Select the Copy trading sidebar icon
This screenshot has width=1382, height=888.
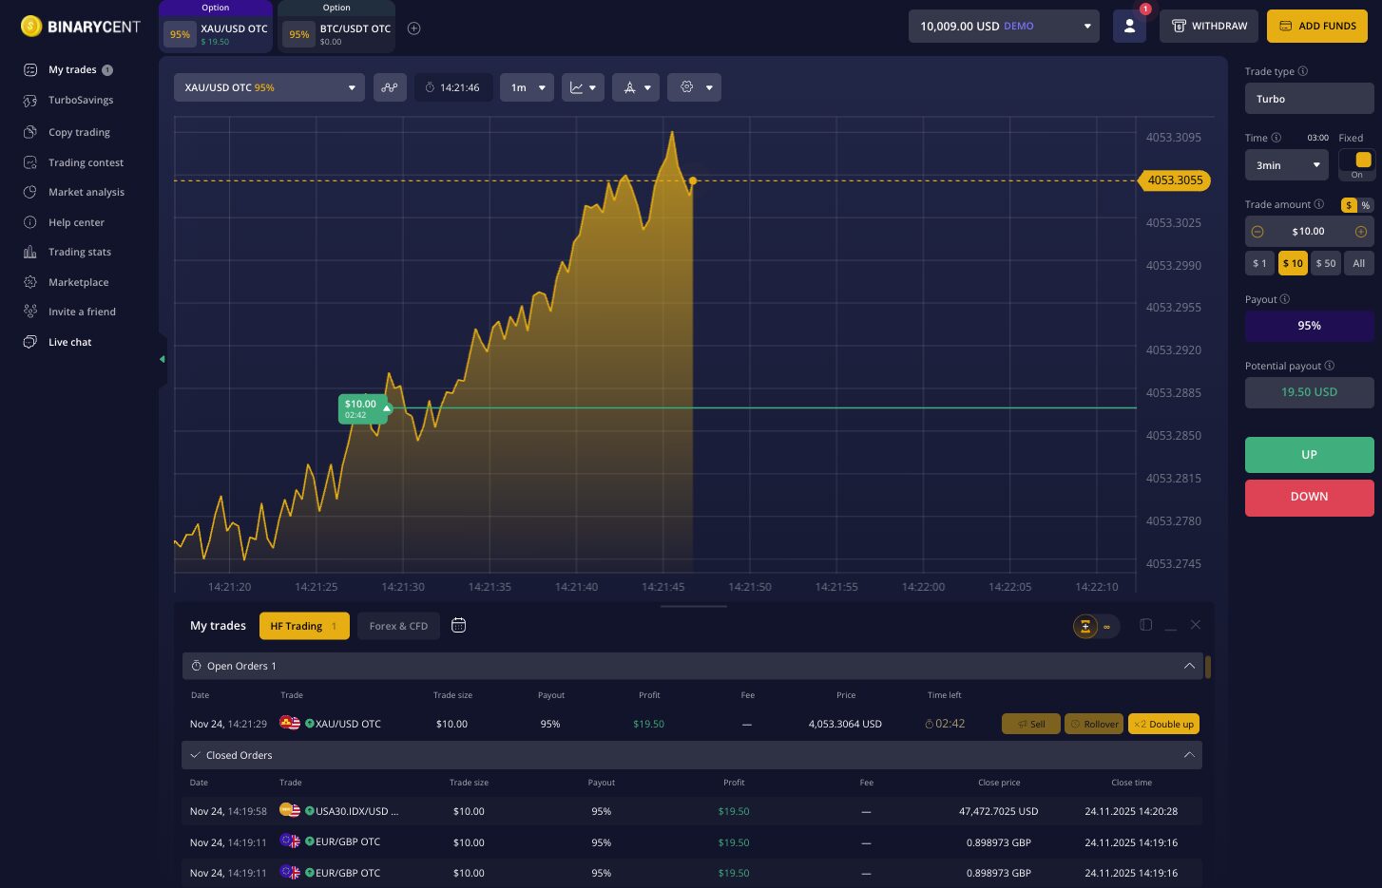click(28, 132)
